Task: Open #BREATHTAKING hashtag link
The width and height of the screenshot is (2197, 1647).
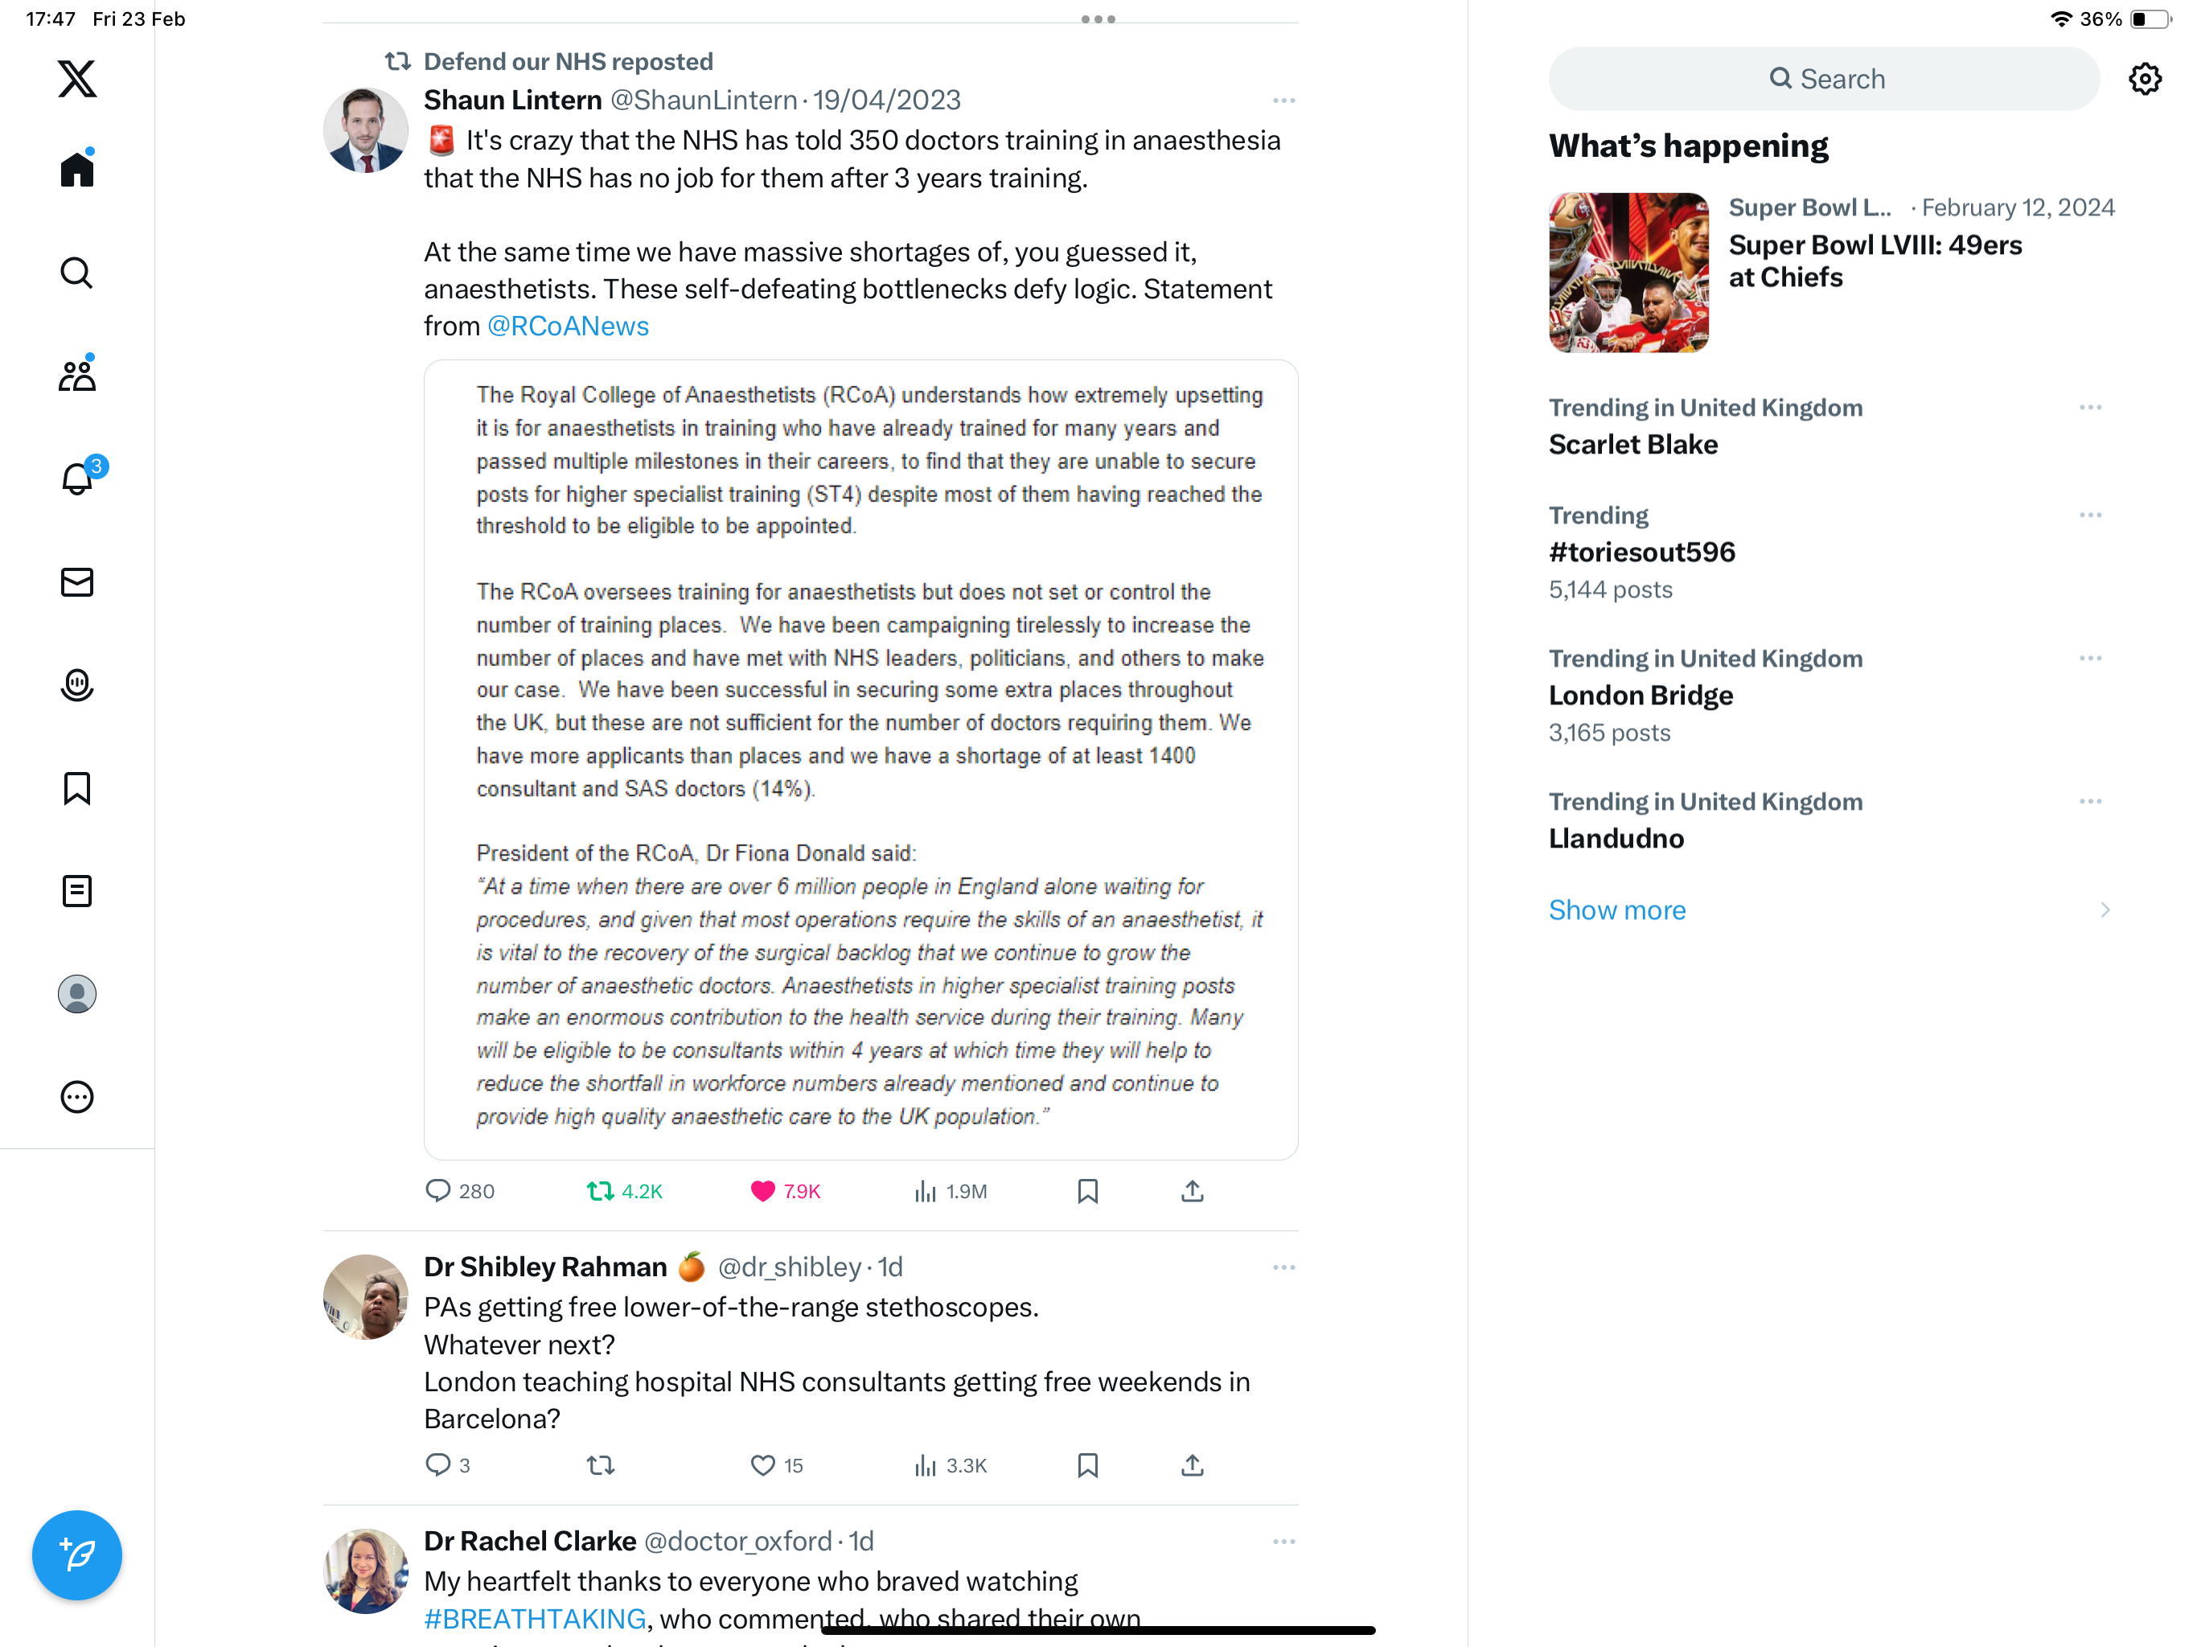Action: tap(534, 1619)
